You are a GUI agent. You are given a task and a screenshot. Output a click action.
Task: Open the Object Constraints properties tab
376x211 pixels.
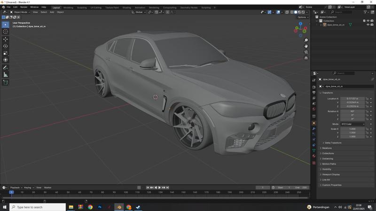point(314,145)
